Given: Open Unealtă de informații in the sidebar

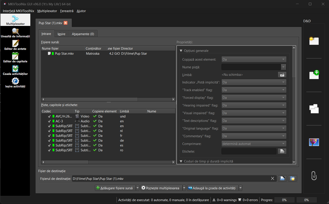Looking at the screenshot, I should (15, 33).
